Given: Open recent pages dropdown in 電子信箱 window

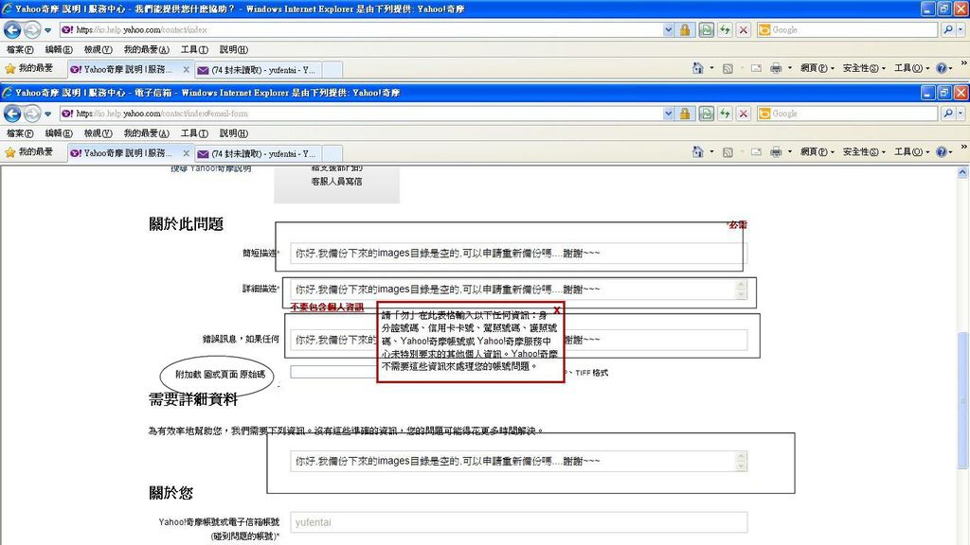Looking at the screenshot, I should tap(47, 114).
